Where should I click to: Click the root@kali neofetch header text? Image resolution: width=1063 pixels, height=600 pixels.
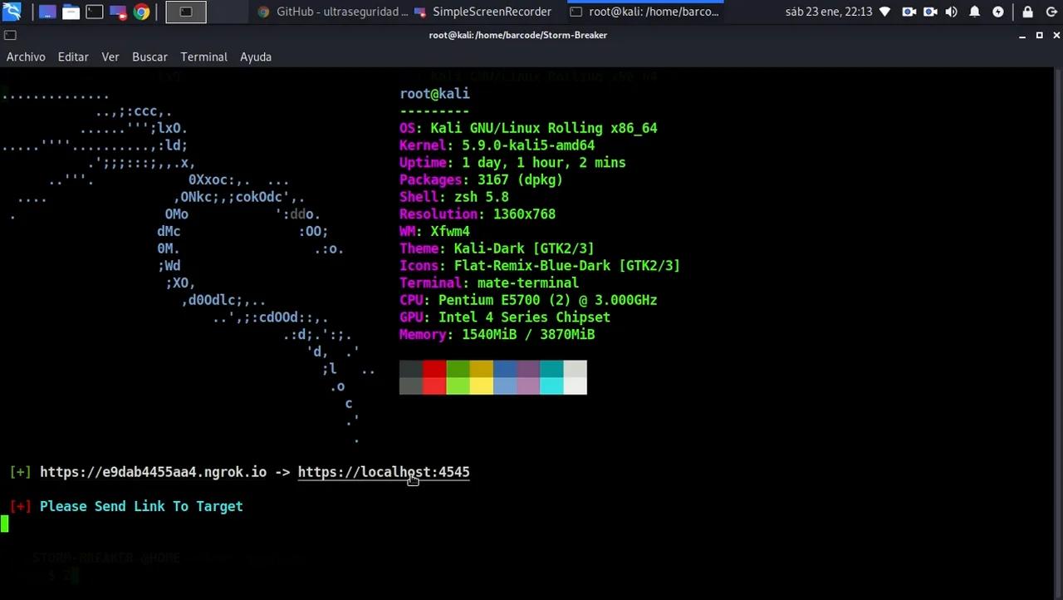(x=434, y=94)
